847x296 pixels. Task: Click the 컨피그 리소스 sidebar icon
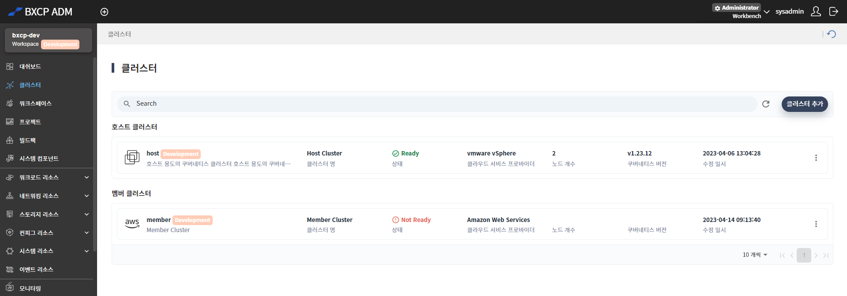pos(10,233)
